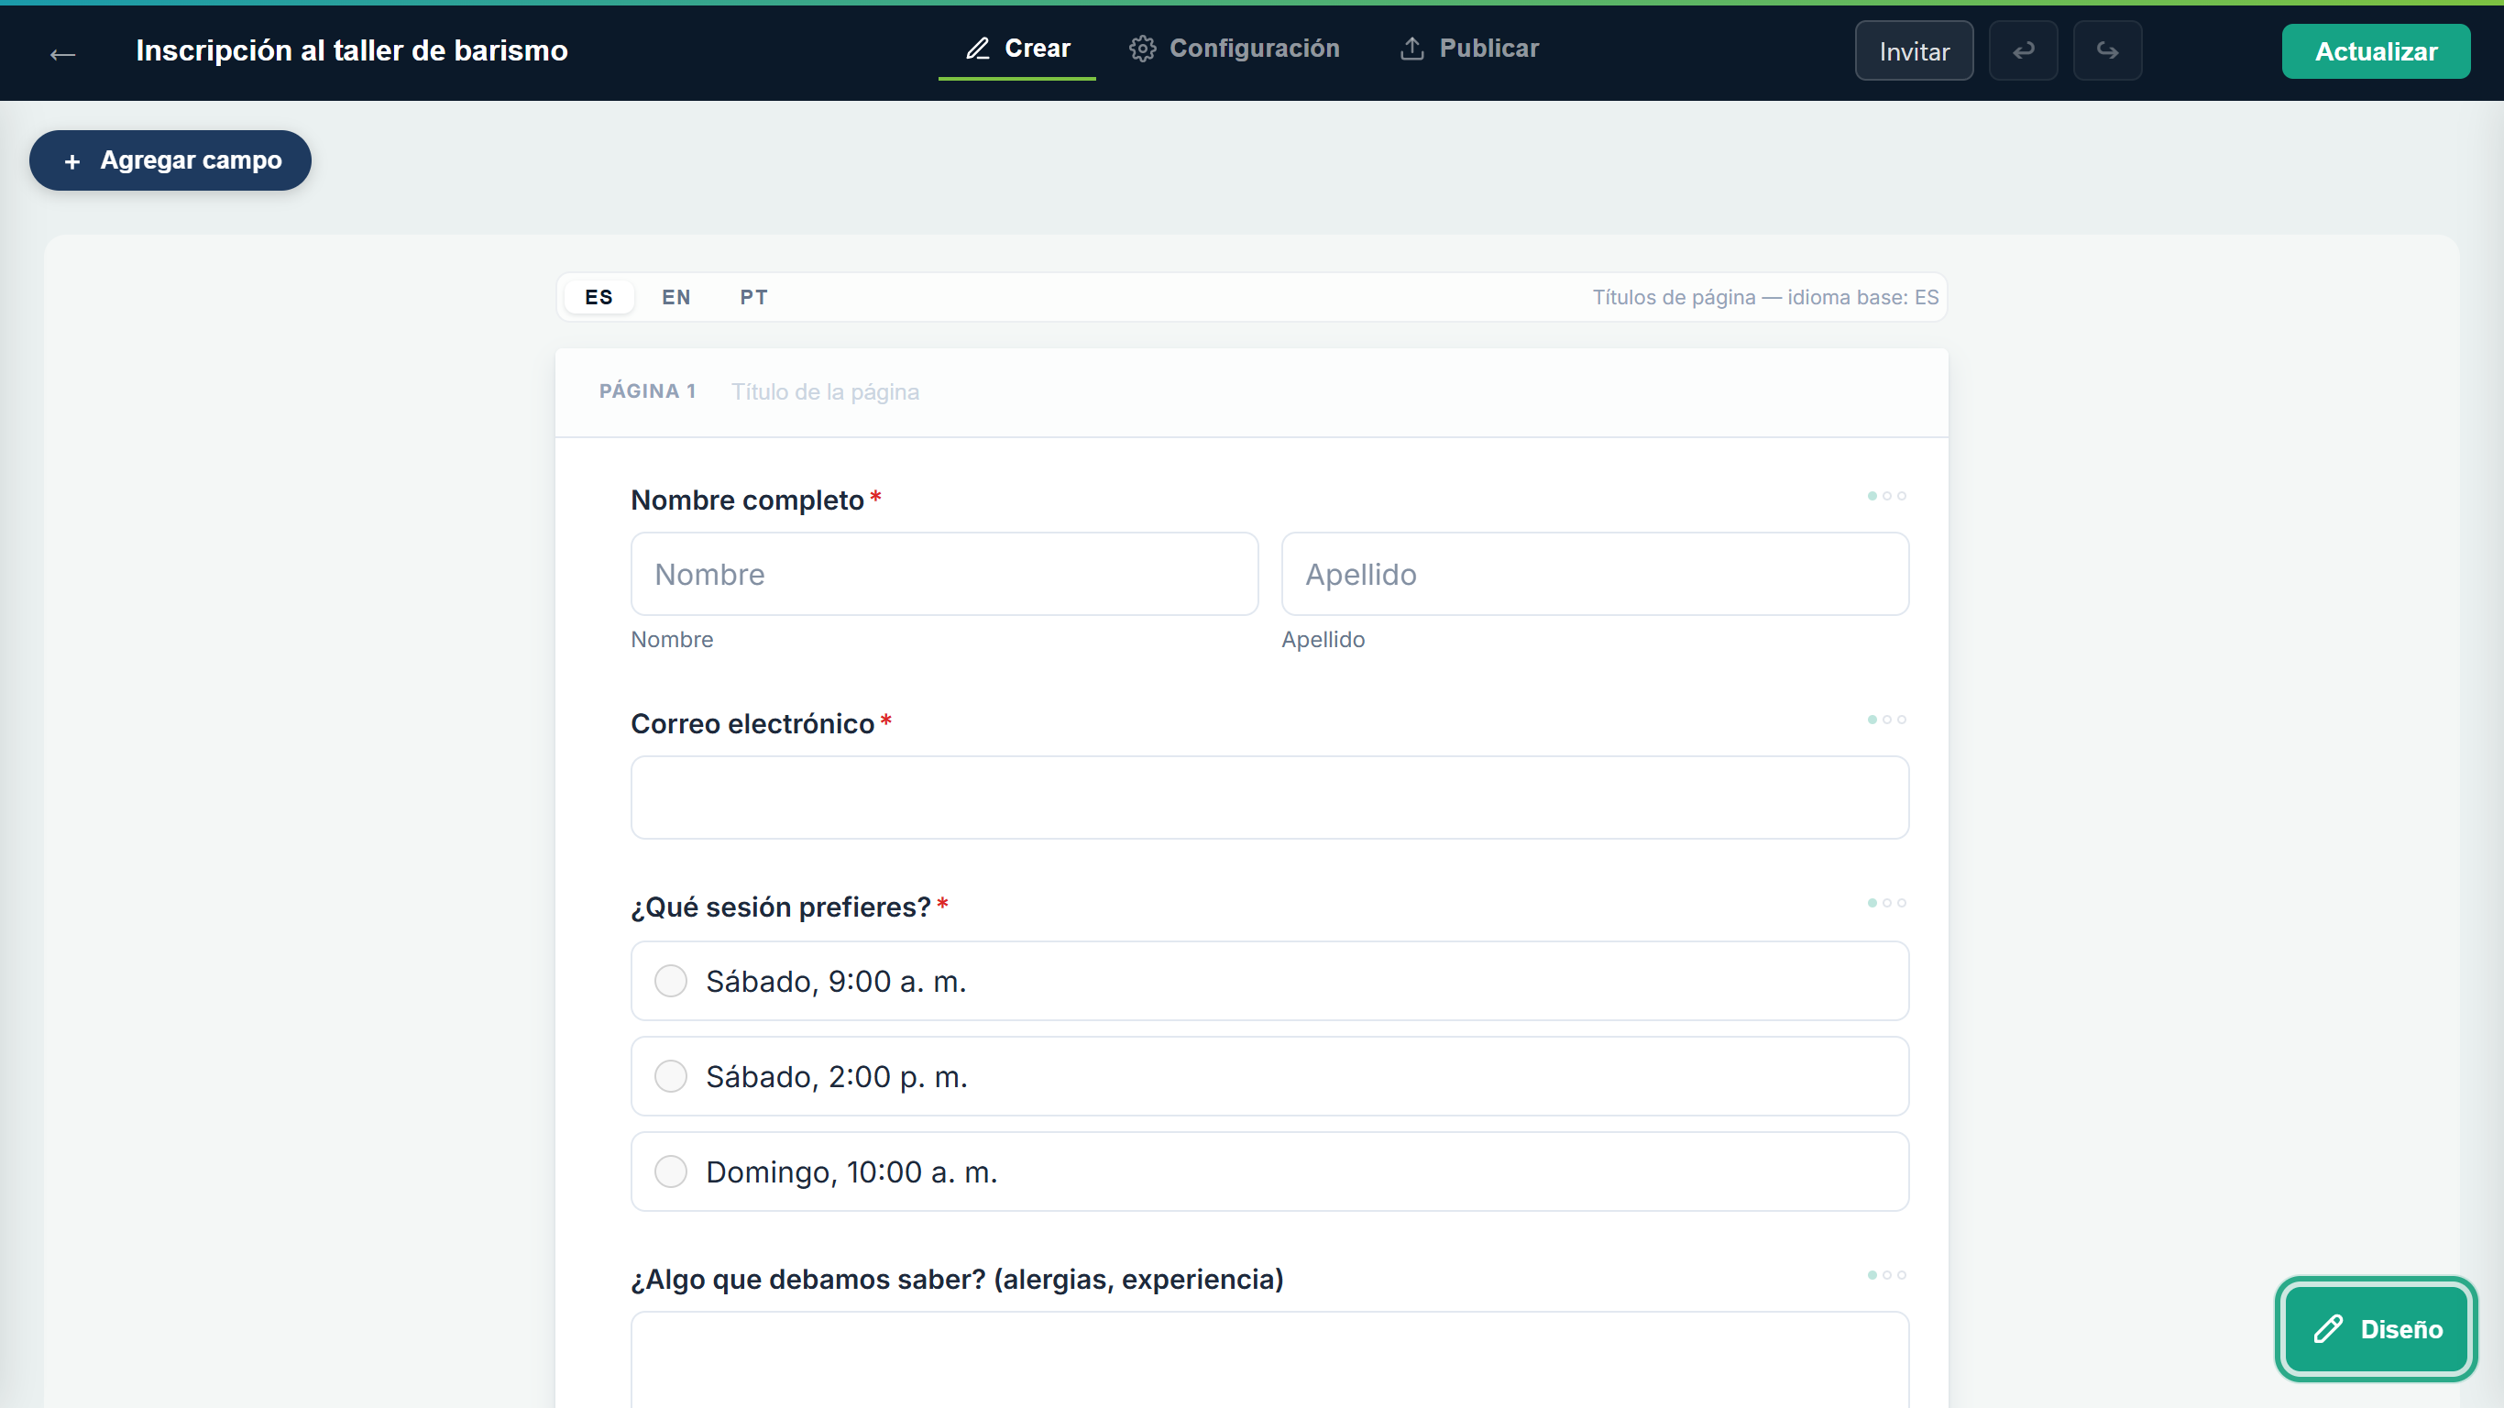The height and width of the screenshot is (1408, 2504).
Task: Select the ES language tab
Action: 599,297
